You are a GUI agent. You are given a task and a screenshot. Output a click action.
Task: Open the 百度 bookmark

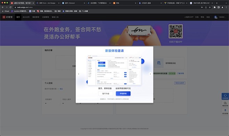pos(32,11)
